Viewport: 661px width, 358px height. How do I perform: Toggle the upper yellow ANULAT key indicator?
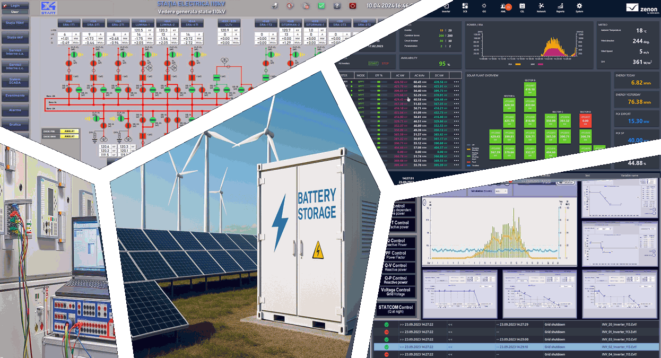[68, 131]
